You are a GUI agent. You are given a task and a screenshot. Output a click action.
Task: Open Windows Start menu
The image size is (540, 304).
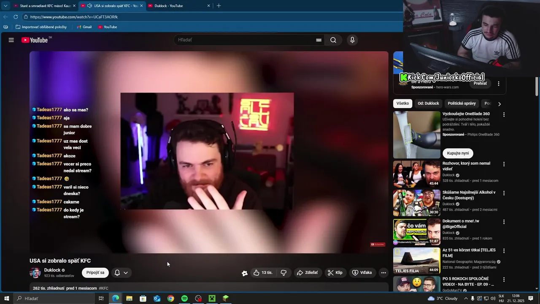coord(7,299)
